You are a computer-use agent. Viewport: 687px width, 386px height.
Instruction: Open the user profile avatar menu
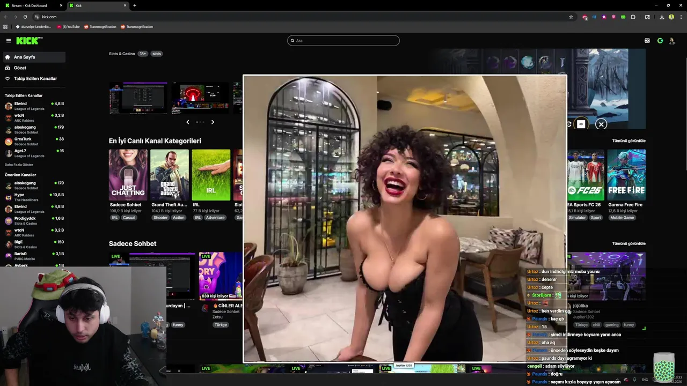[x=672, y=41]
